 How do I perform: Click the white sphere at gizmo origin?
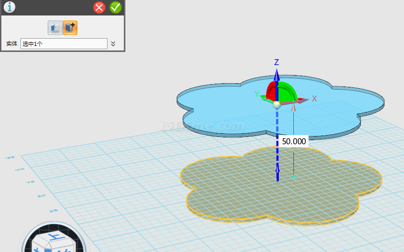(276, 105)
